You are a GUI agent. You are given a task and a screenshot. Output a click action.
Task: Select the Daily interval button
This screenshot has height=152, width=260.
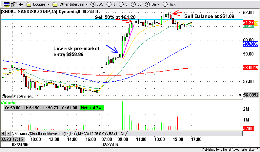tap(152, 4)
